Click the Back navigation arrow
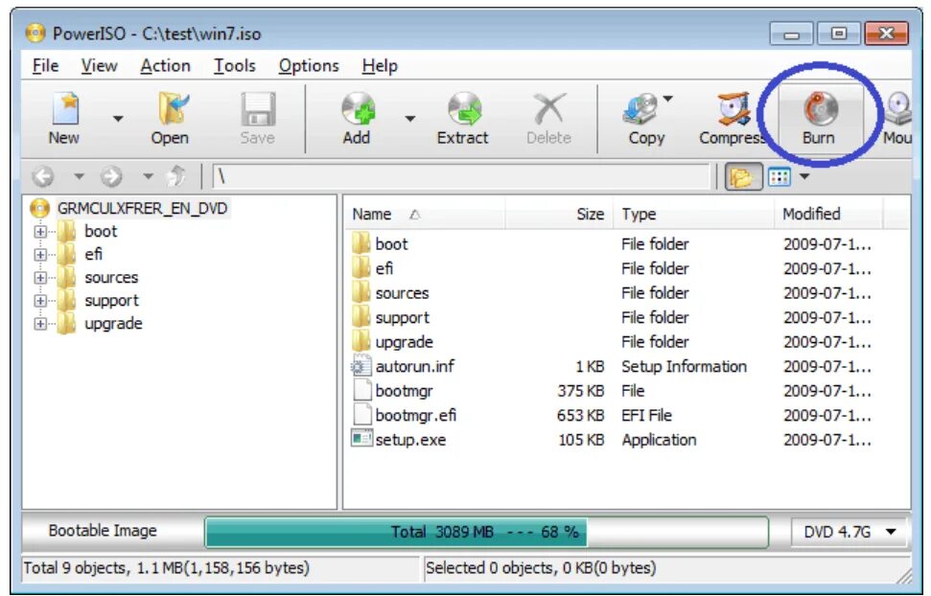931x596 pixels. [43, 176]
